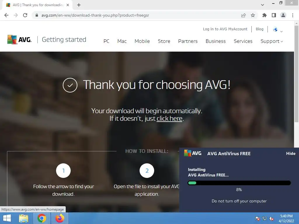Image resolution: width=299 pixels, height=224 pixels.
Task: Click the Chrome taskbar icon
Action: pos(41,218)
